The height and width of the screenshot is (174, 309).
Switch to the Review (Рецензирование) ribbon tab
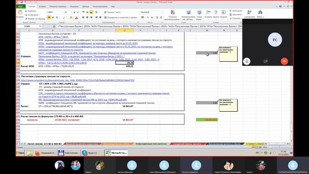tap(100, 6)
